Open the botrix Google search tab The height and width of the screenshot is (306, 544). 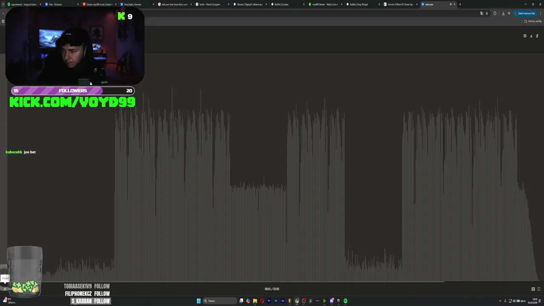click(212, 4)
